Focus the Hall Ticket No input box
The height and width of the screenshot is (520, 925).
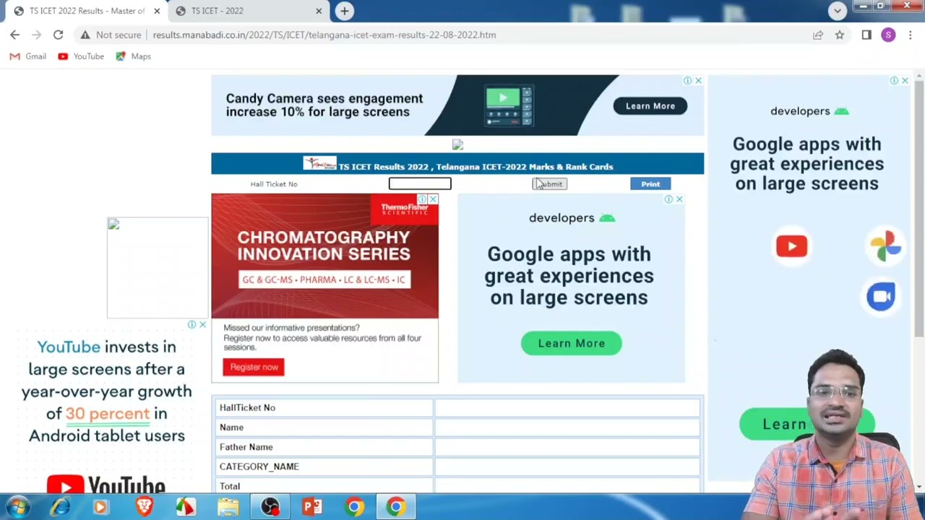pos(420,184)
